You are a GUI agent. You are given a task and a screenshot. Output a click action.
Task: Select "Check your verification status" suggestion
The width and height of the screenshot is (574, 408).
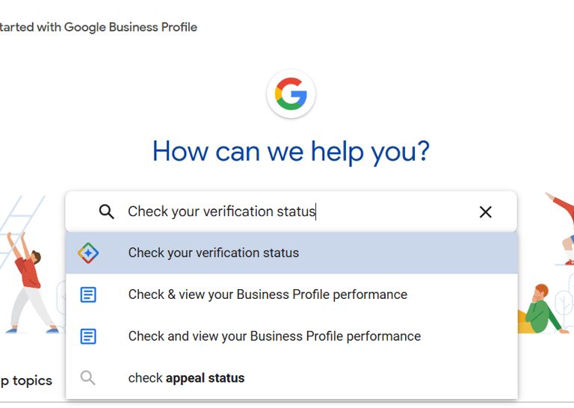click(x=214, y=253)
